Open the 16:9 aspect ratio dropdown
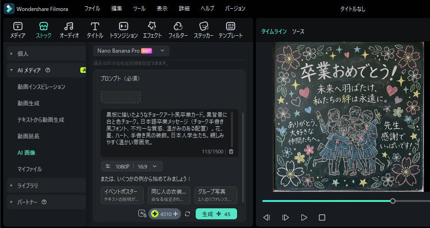 [x=147, y=166]
